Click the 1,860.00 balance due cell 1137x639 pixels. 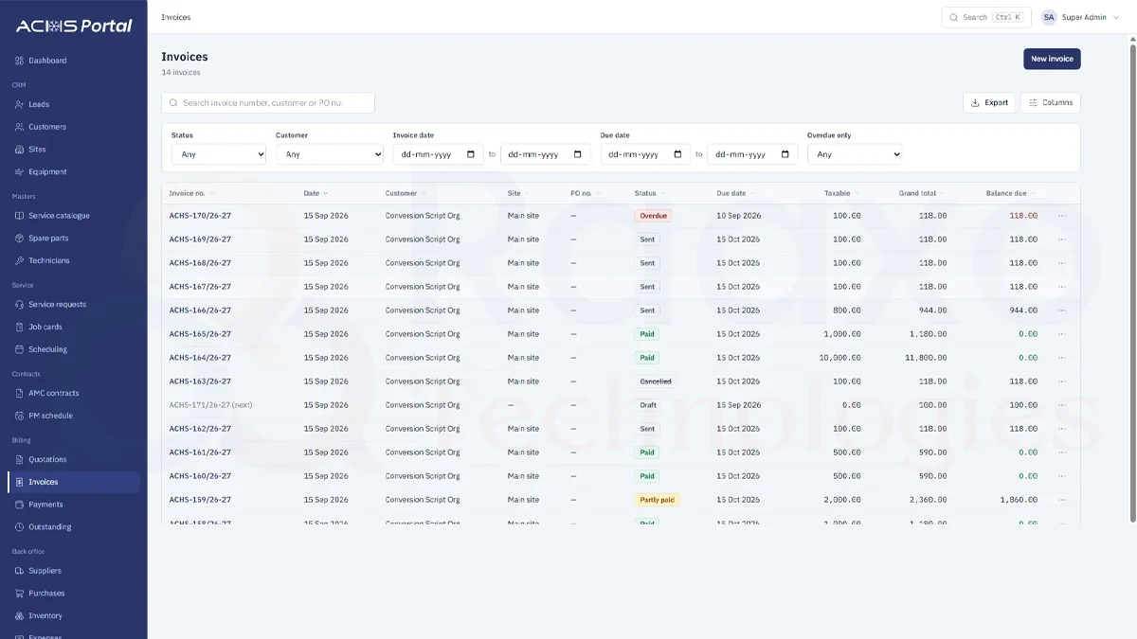[x=1019, y=500]
